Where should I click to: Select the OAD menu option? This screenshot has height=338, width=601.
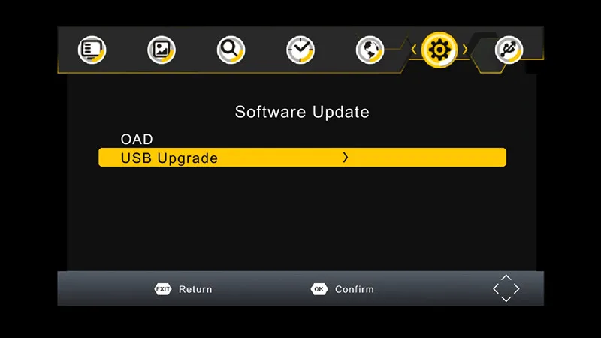(137, 139)
